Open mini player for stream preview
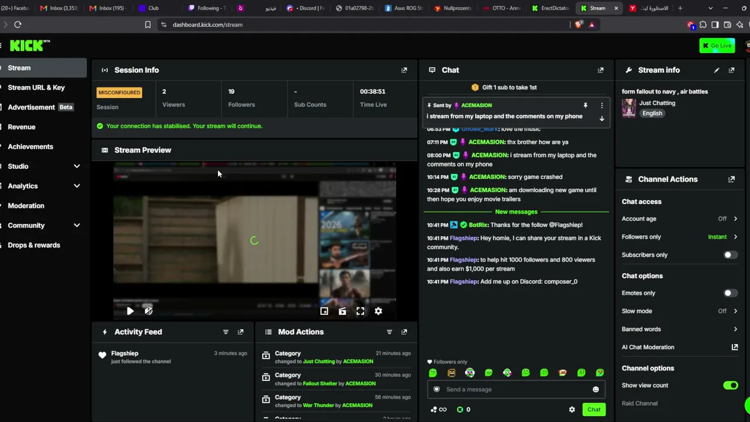Image resolution: width=750 pixels, height=422 pixels. coord(324,311)
